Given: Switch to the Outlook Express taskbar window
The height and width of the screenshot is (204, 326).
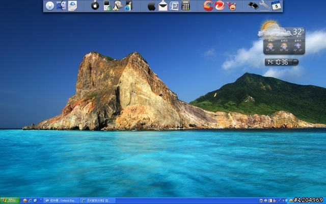Looking at the screenshot, I should (x=62, y=200).
